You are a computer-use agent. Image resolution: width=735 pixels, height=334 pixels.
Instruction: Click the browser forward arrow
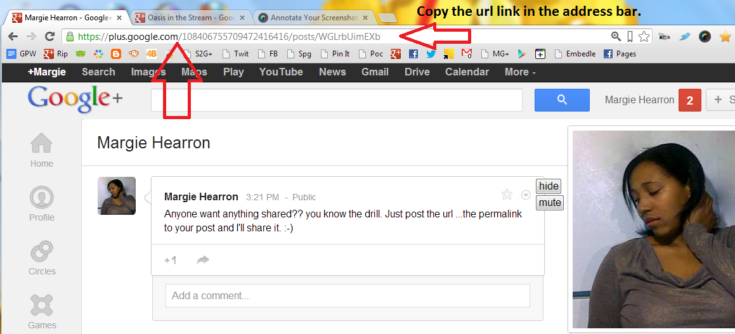tap(31, 37)
